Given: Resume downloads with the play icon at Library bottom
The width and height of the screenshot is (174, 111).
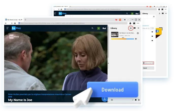Looking at the screenshot, I should (133, 100).
